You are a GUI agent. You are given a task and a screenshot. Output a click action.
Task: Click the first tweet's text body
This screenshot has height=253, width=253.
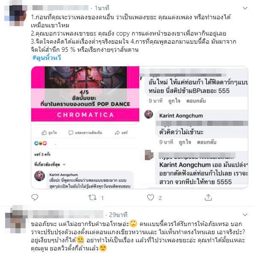(134, 33)
